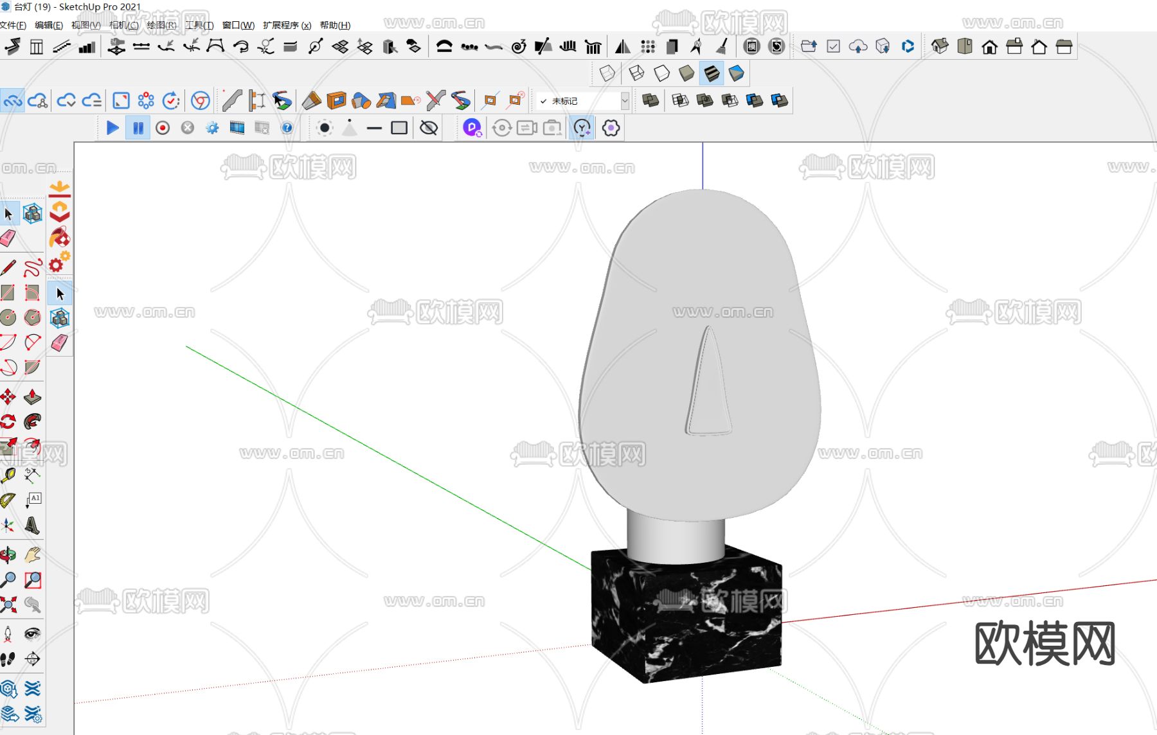
Task: Open the 相机(C) camera menu
Action: [123, 25]
